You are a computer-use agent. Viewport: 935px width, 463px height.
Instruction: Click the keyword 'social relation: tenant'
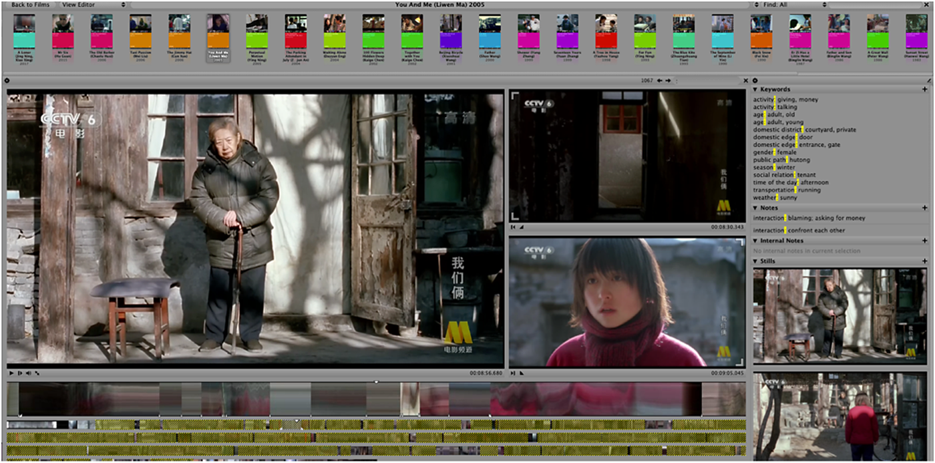(x=784, y=175)
